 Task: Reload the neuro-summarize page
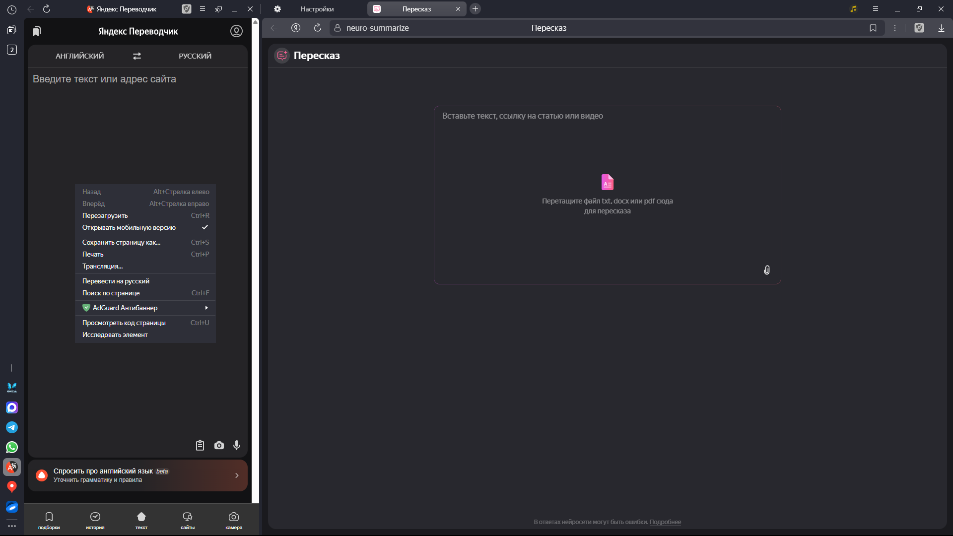[x=318, y=28]
